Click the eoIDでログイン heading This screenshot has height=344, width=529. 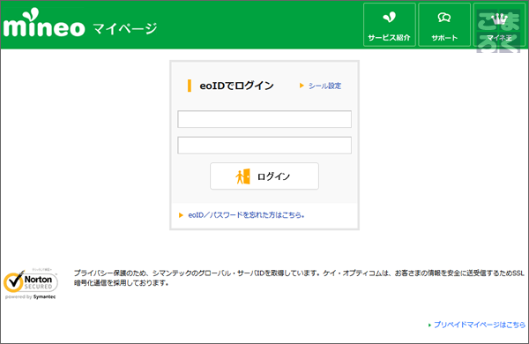coord(237,86)
